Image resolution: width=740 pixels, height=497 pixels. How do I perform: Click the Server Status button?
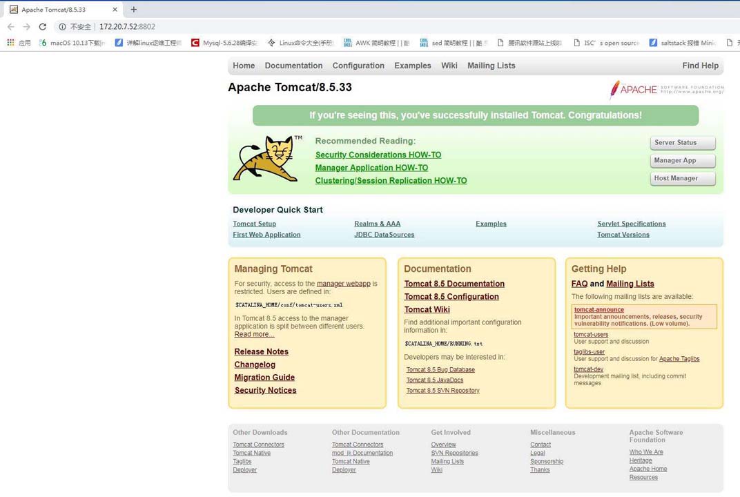coord(683,142)
